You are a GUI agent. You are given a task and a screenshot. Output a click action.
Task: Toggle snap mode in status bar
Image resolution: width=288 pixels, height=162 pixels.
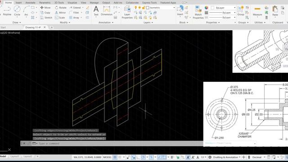coord(120,157)
